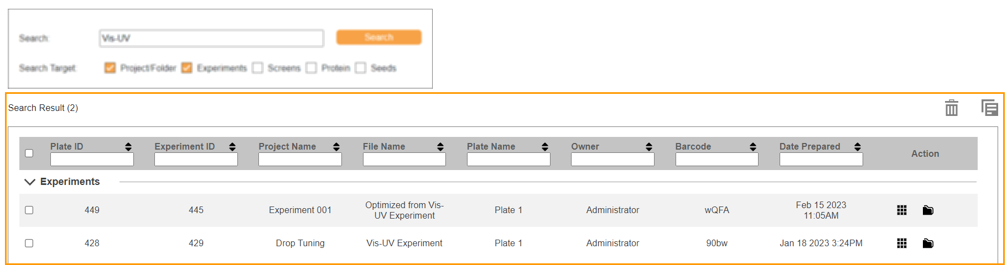1007x265 pixels.
Task: Open plate grid view for plate 449
Action: coord(902,210)
